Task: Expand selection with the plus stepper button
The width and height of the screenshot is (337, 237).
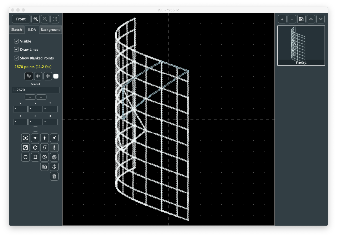Action: (41, 97)
